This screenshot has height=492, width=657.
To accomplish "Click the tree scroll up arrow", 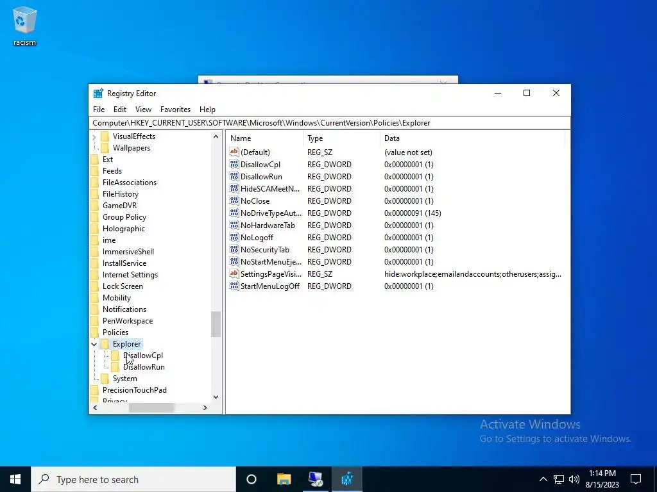I will tap(216, 136).
